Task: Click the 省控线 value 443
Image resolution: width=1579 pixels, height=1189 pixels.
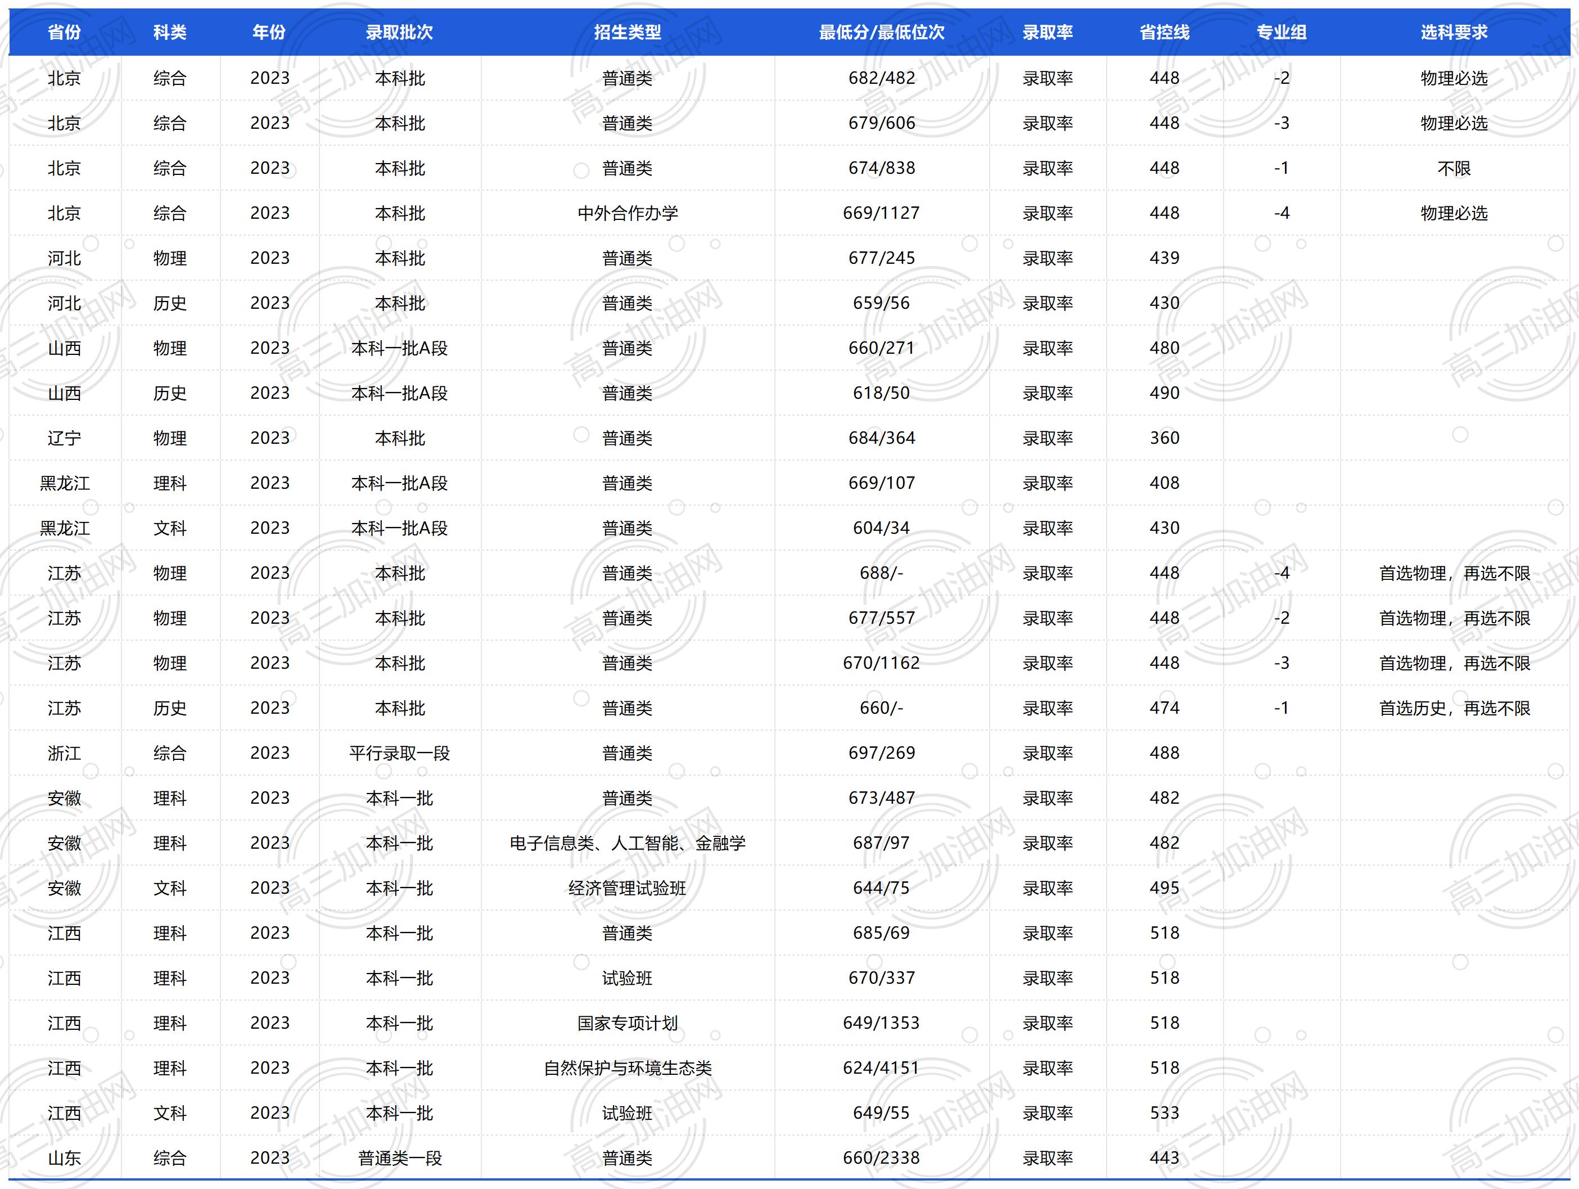Action: pos(1164,1158)
